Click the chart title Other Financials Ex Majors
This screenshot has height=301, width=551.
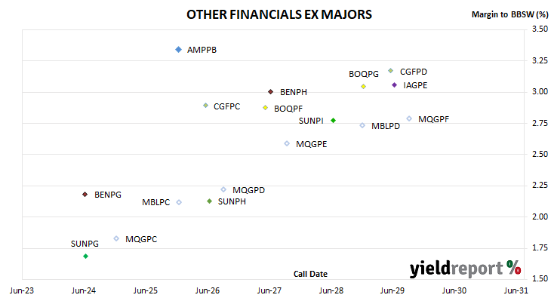[x=279, y=14]
